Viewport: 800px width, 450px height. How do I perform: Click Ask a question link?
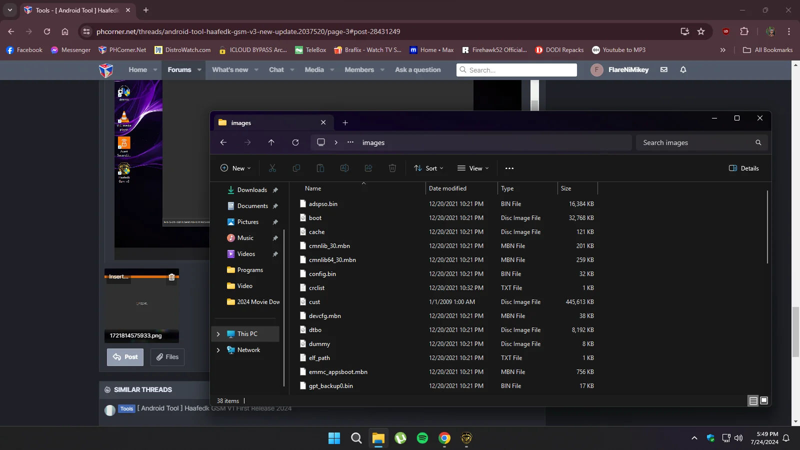pos(418,70)
